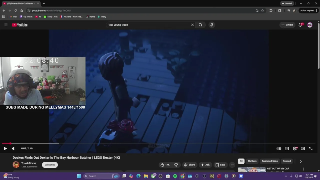The image size is (320, 180).
Task: Open the YT bookmark
Action: [38, 17]
